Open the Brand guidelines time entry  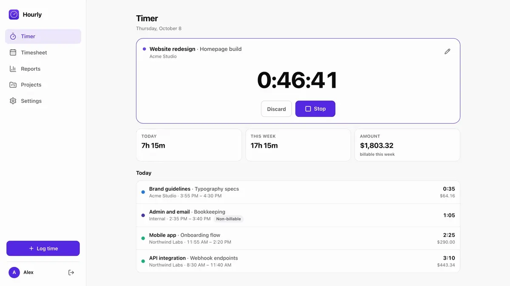point(298,192)
